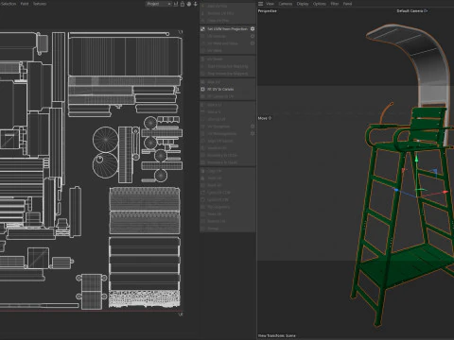
Task: Click the Set UVW from Projection icon
Action: pos(202,29)
